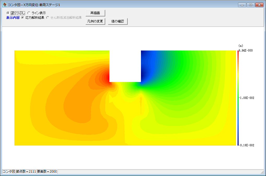Click the red peak region in contour plot
This screenshot has height=176, width=266.
(108, 78)
